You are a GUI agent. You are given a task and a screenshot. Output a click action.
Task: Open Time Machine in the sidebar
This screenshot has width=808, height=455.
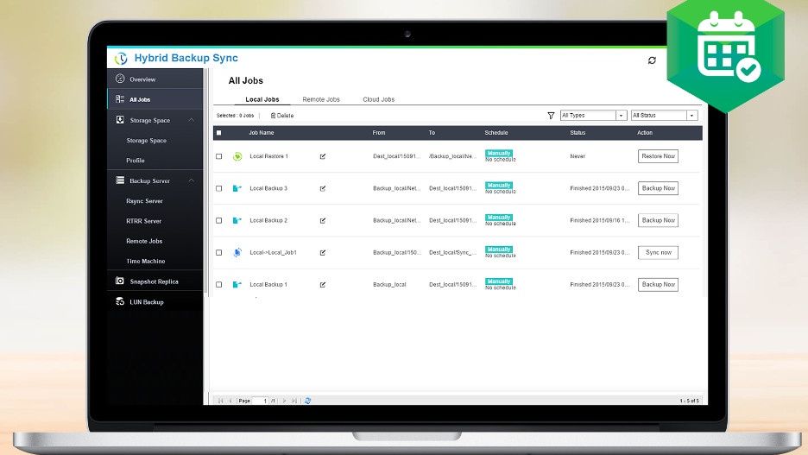coord(146,262)
